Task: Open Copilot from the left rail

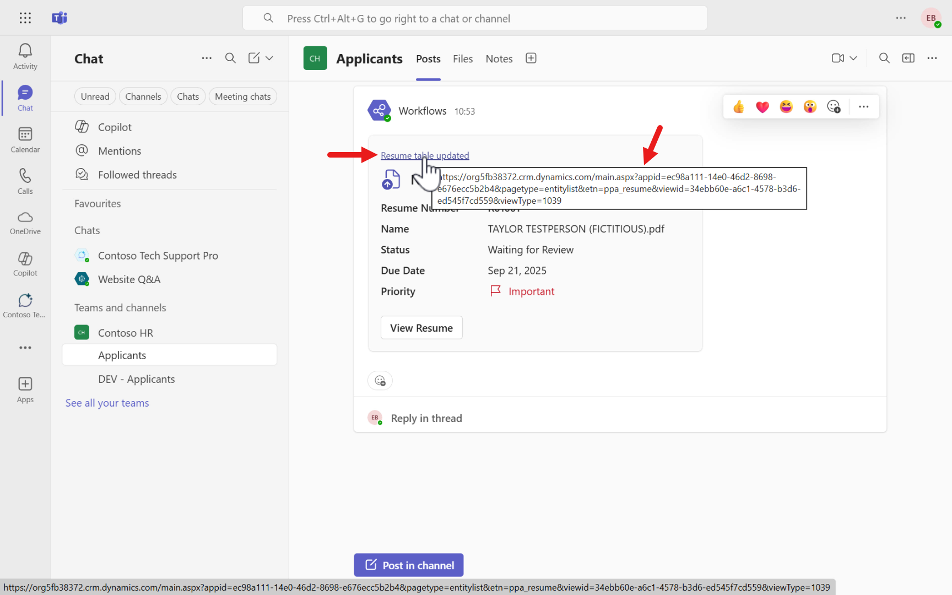Action: tap(25, 263)
